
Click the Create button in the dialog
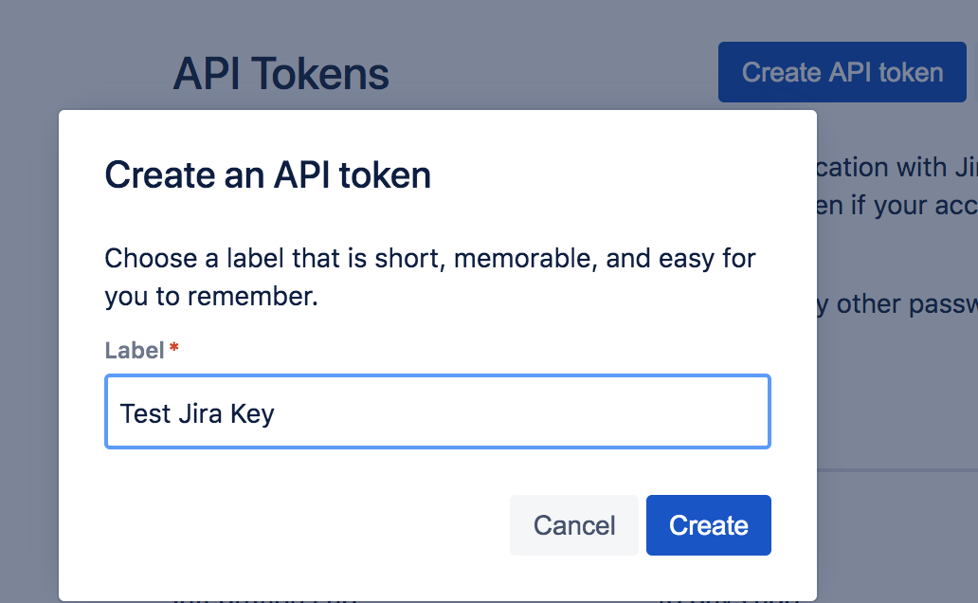click(x=708, y=525)
